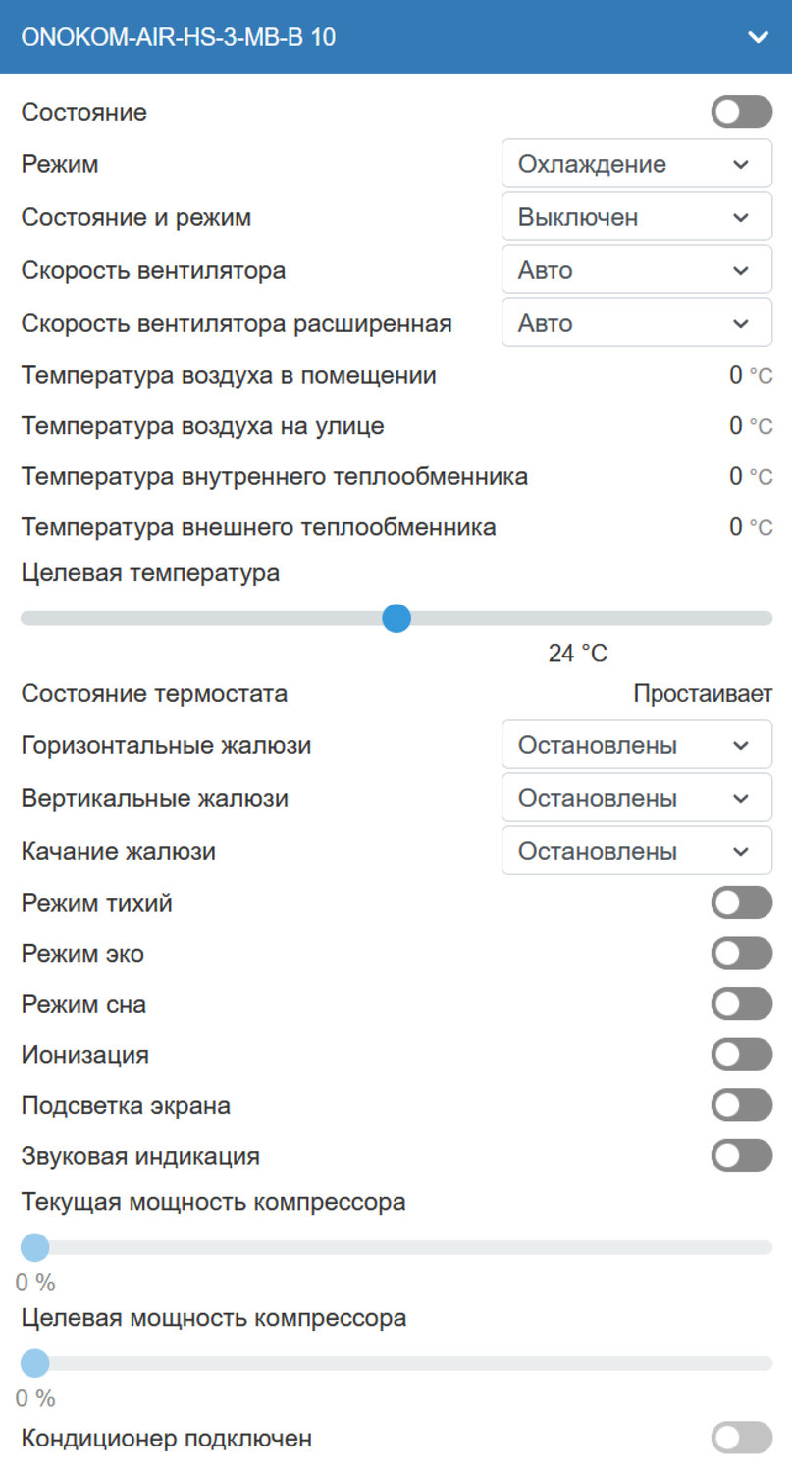Enable the Режим тихий switch
This screenshot has height=1472, width=792.
(741, 902)
